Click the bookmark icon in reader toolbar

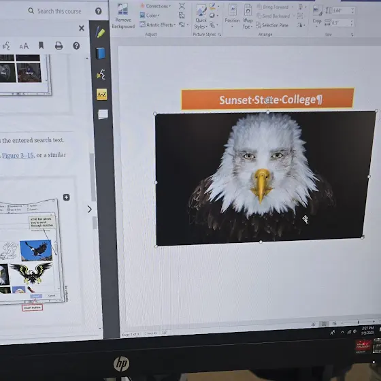tap(41, 46)
